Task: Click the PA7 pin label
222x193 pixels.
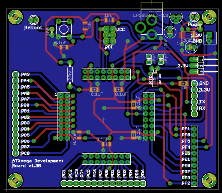Action: (25, 99)
